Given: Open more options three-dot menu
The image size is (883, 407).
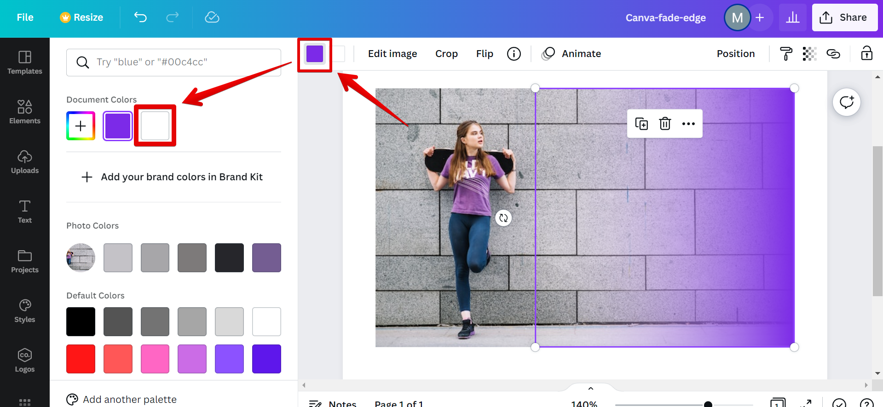Looking at the screenshot, I should tap(688, 124).
